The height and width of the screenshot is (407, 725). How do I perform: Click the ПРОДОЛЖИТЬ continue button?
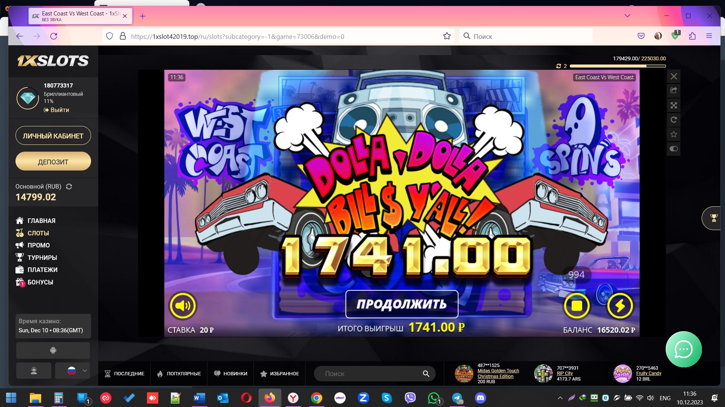[x=402, y=304]
